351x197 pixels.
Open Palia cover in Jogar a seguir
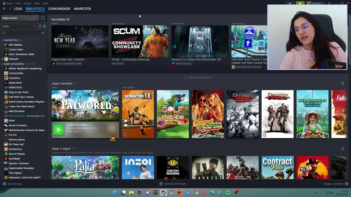coord(85,167)
